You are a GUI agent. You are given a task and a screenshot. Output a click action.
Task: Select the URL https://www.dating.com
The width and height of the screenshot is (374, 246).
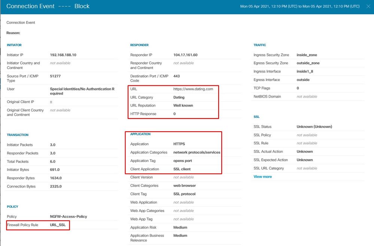(193, 89)
